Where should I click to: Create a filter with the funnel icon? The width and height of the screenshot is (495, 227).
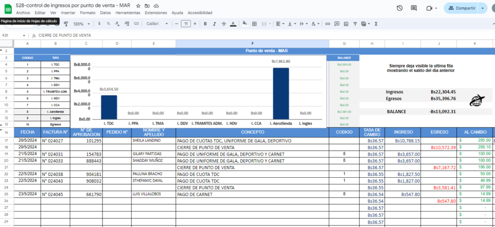click(x=355, y=24)
